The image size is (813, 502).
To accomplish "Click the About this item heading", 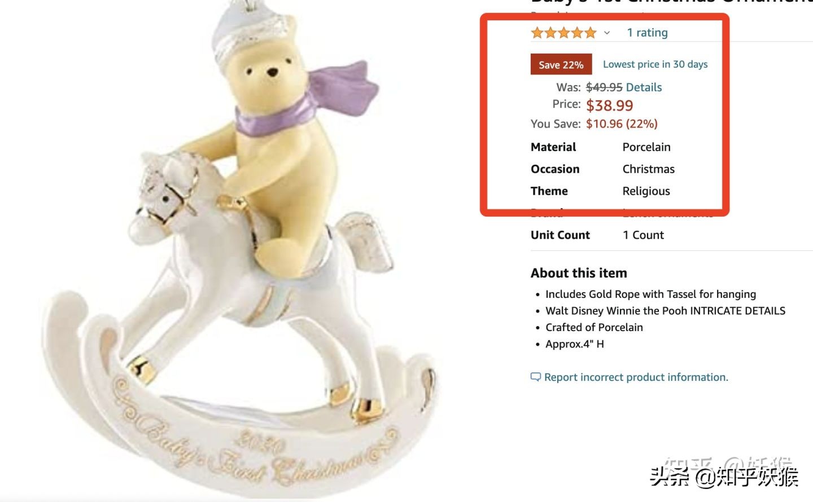I will (579, 273).
